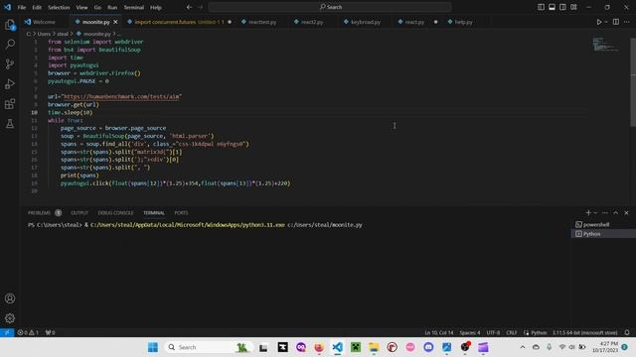The height and width of the screenshot is (357, 636).
Task: Open the Testing flask view
Action: tap(10, 123)
